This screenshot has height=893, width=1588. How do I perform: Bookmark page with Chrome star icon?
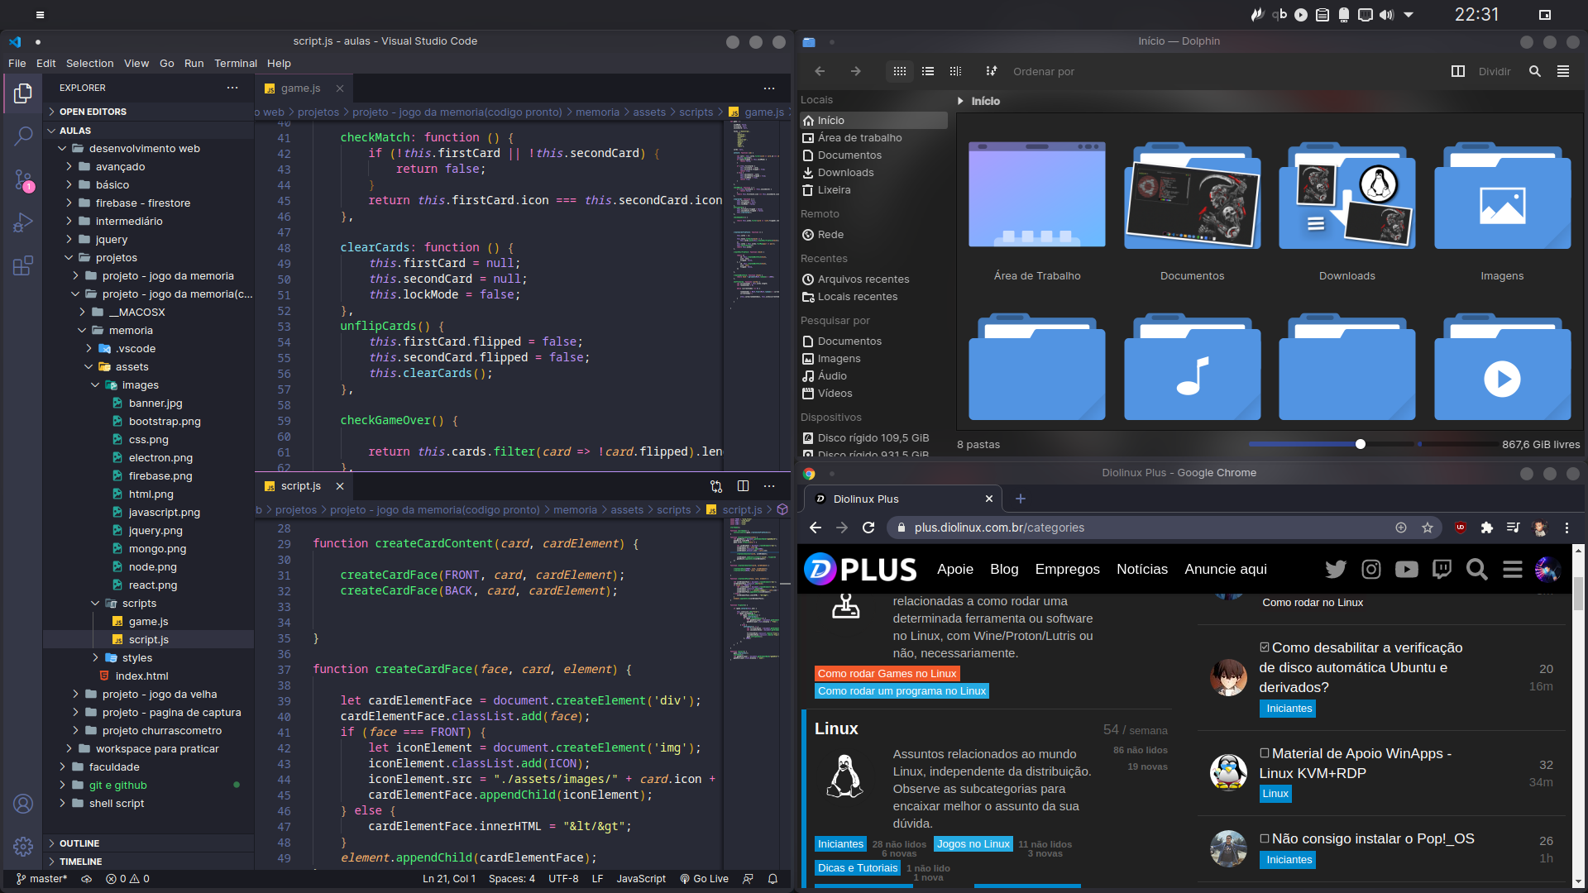click(1428, 528)
